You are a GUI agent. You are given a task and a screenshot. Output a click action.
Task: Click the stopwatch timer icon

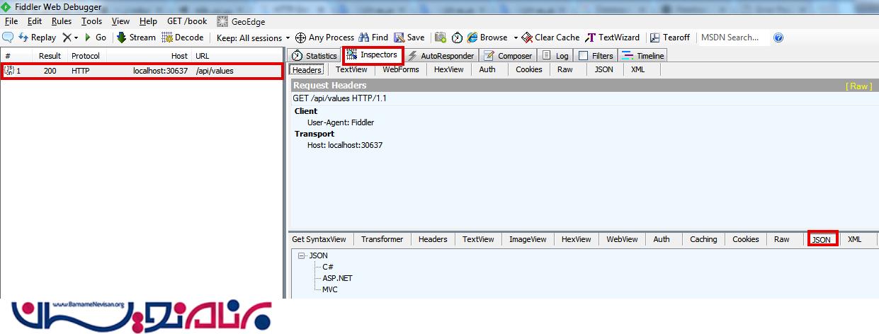click(x=458, y=38)
